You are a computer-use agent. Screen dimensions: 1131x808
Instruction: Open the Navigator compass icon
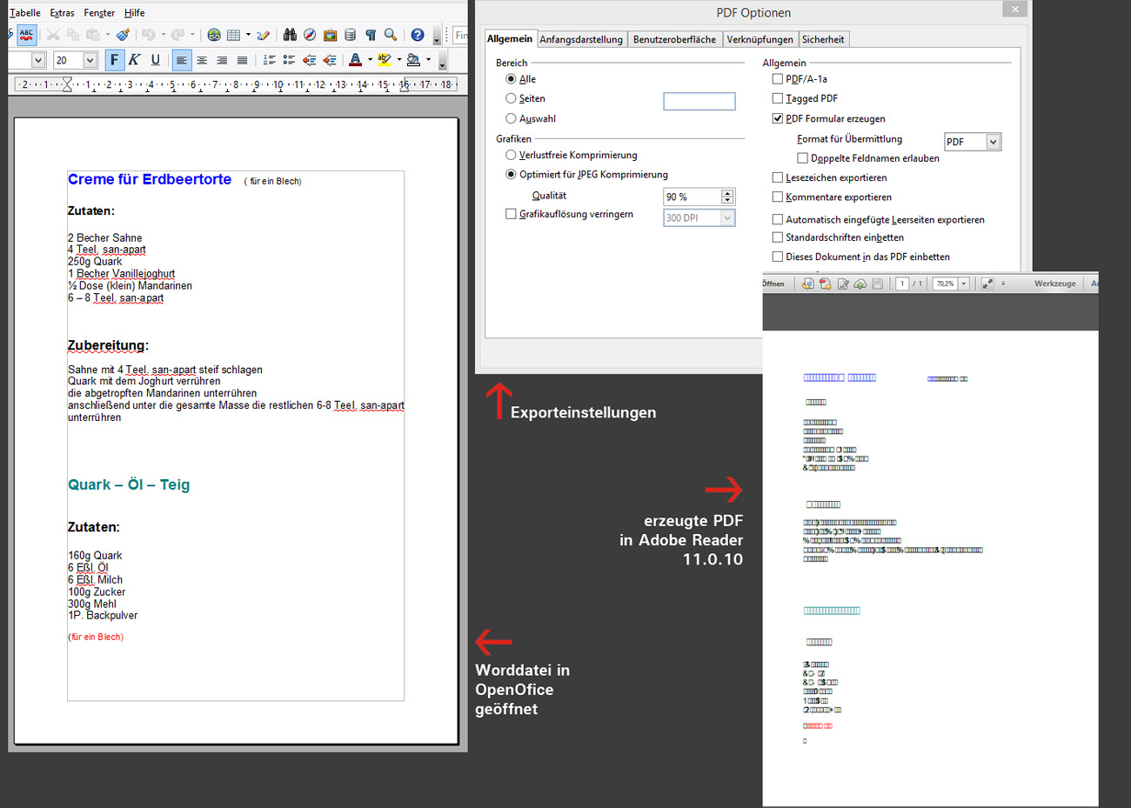click(x=310, y=35)
